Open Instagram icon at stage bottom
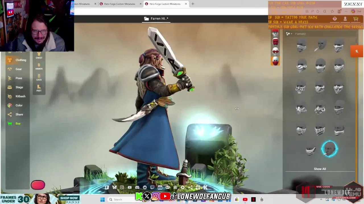The height and width of the screenshot is (204, 364). [122, 188]
